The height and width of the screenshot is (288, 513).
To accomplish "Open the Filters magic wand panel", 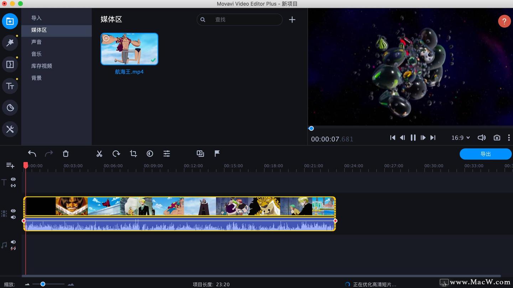I will click(x=10, y=43).
